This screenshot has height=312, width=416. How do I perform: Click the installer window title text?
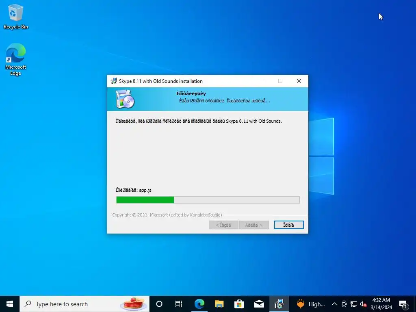coord(161,81)
